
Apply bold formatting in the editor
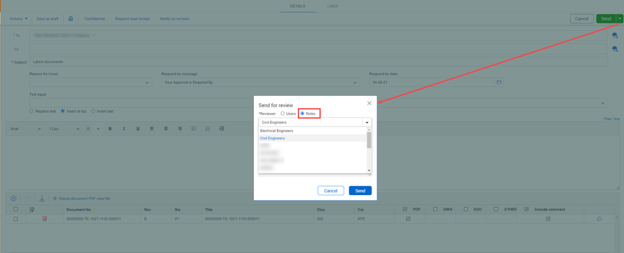tap(110, 129)
